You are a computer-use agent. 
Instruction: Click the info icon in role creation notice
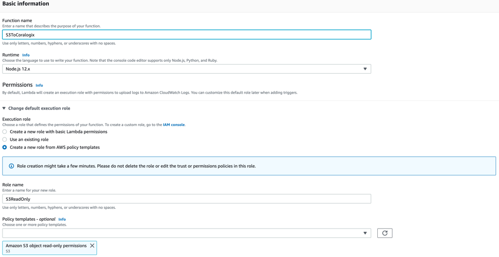[x=11, y=166]
